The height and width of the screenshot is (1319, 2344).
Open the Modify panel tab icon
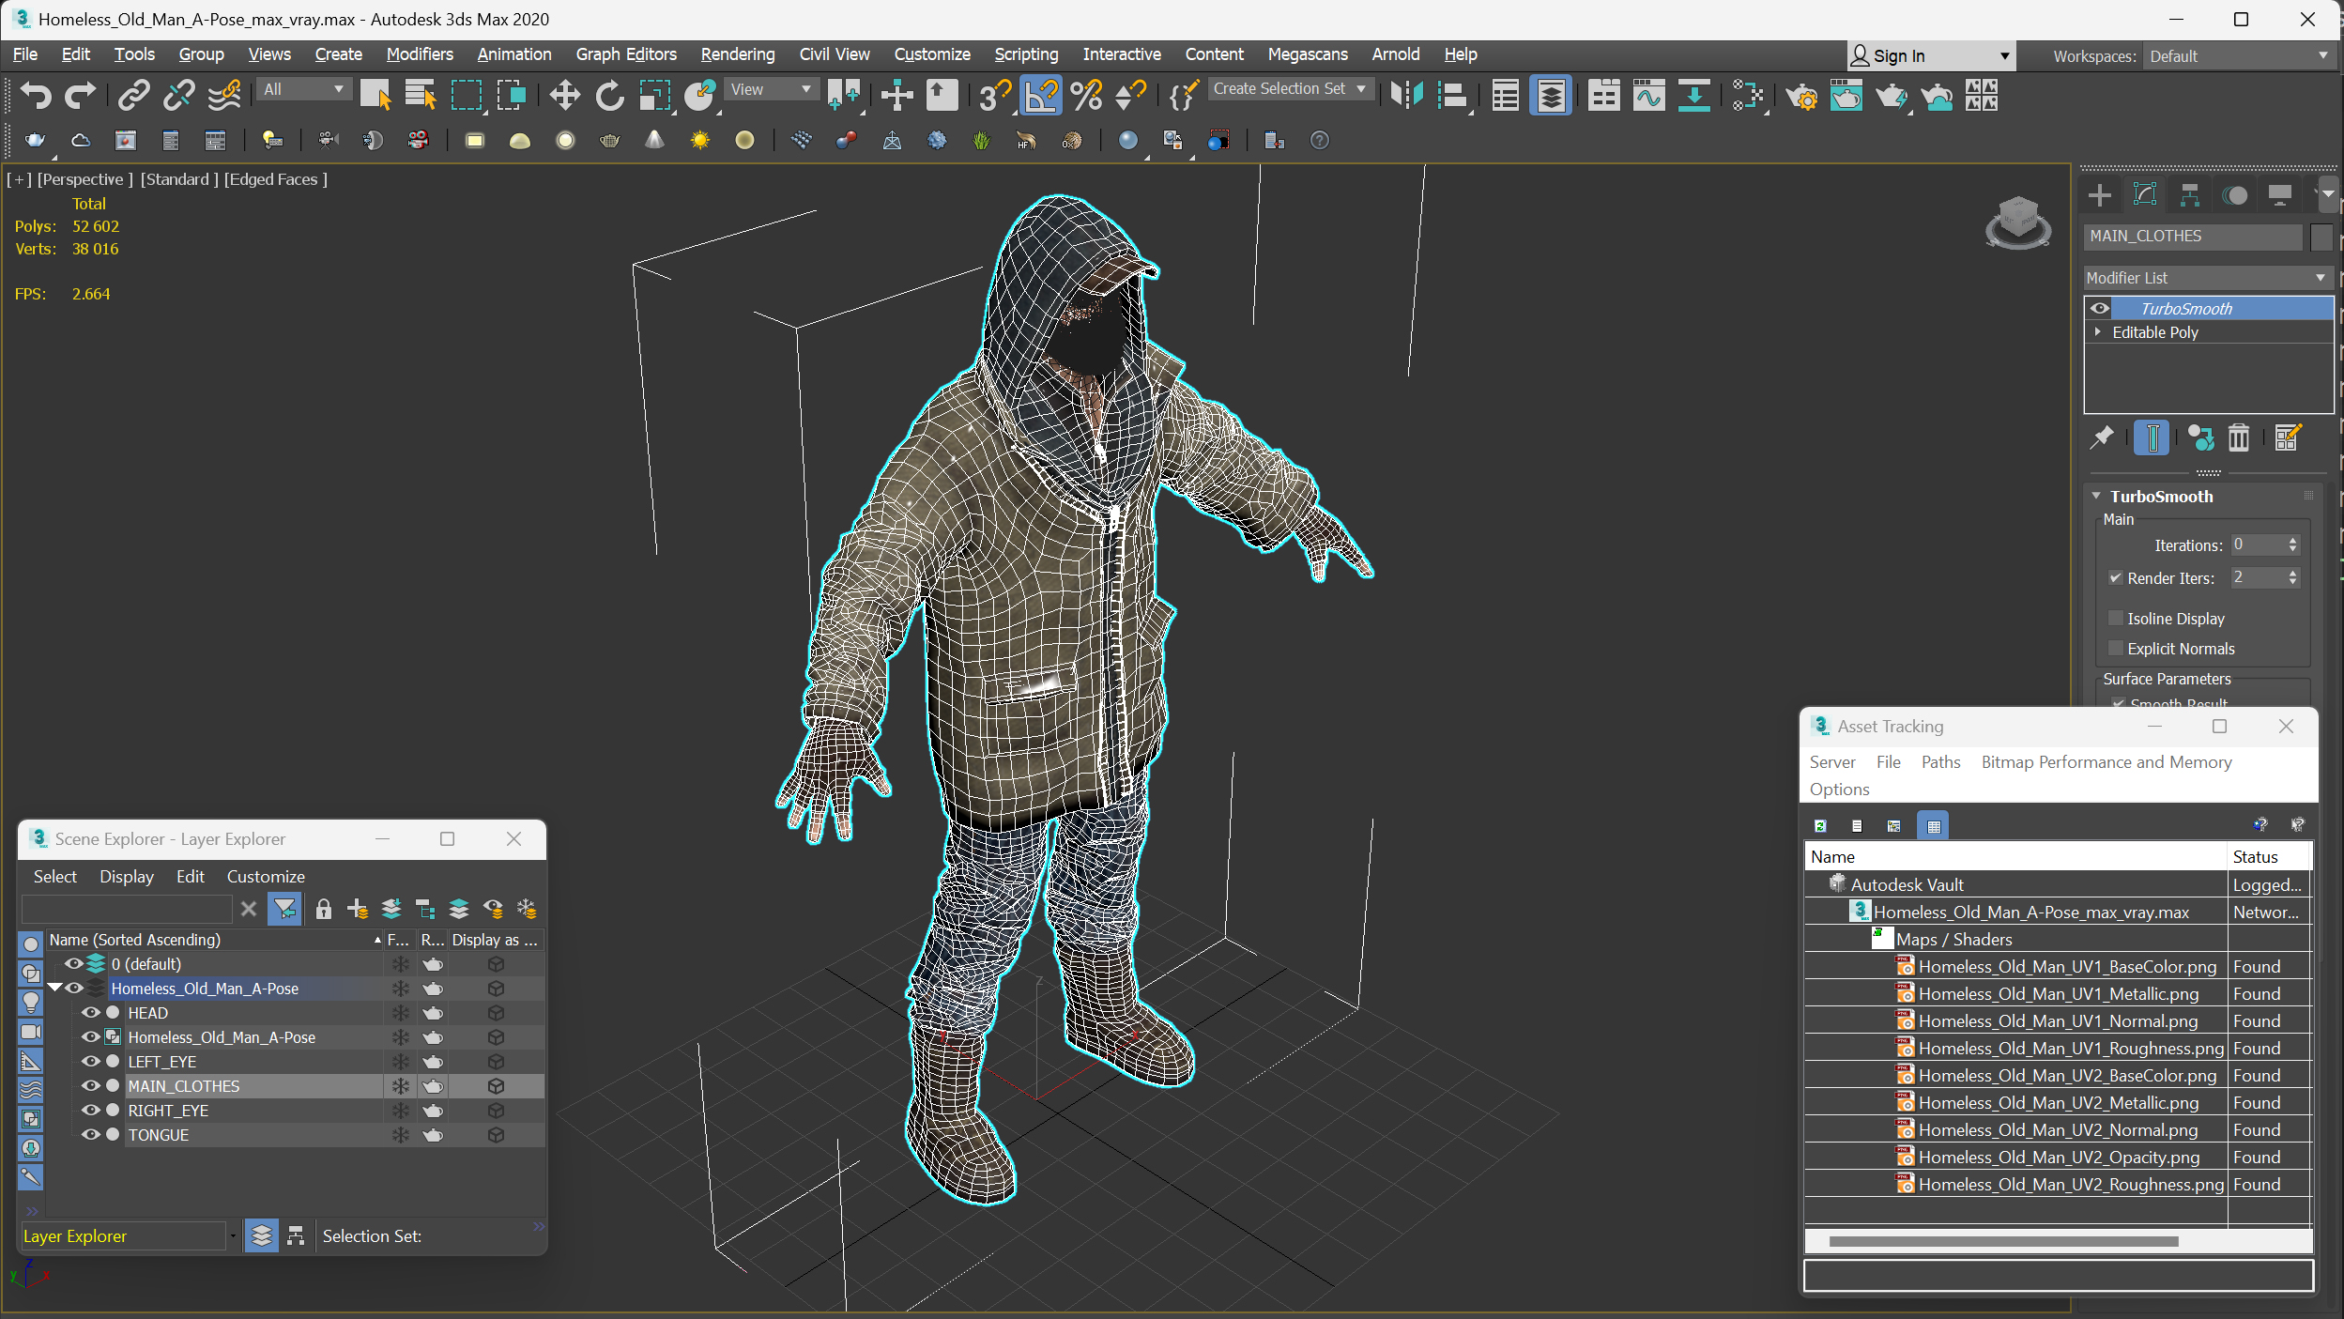click(2145, 195)
